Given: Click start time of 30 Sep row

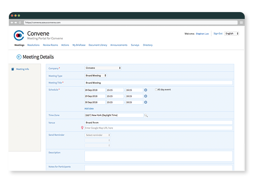Looking at the screenshot, I should click(x=115, y=102).
